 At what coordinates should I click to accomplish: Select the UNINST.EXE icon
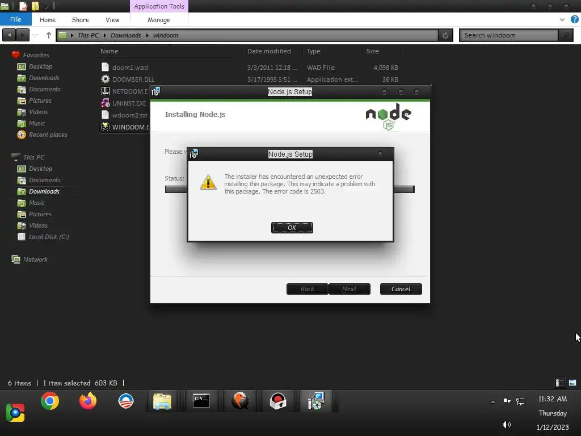click(x=105, y=103)
